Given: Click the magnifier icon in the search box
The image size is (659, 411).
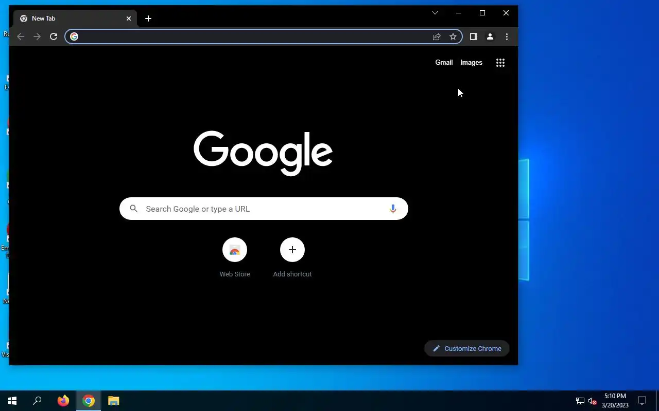Looking at the screenshot, I should pyautogui.click(x=134, y=209).
